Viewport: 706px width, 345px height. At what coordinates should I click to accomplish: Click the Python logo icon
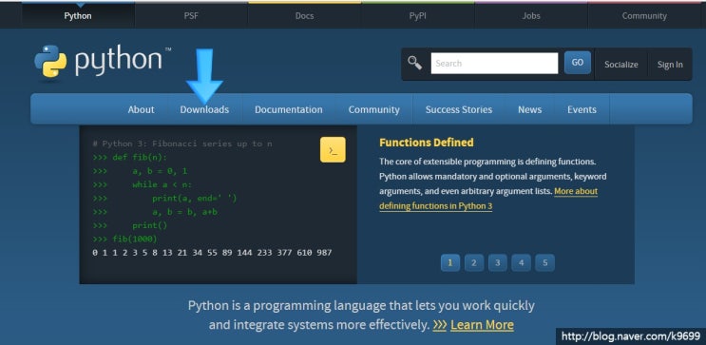pyautogui.click(x=50, y=61)
